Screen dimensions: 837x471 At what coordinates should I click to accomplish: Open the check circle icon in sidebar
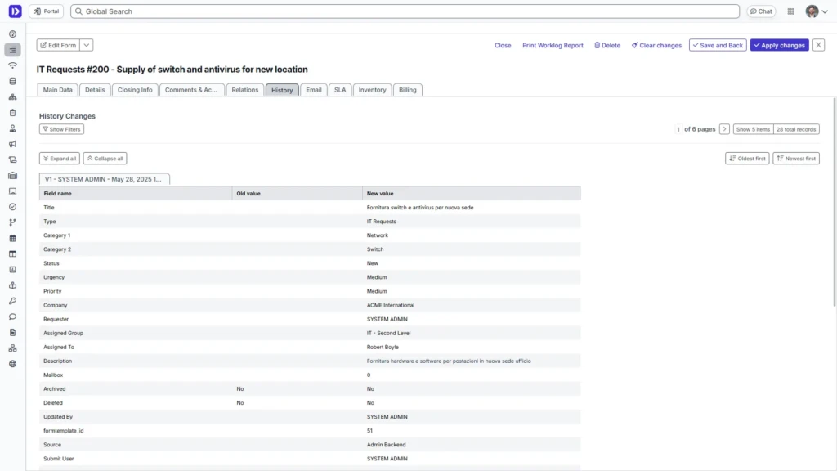click(x=13, y=207)
